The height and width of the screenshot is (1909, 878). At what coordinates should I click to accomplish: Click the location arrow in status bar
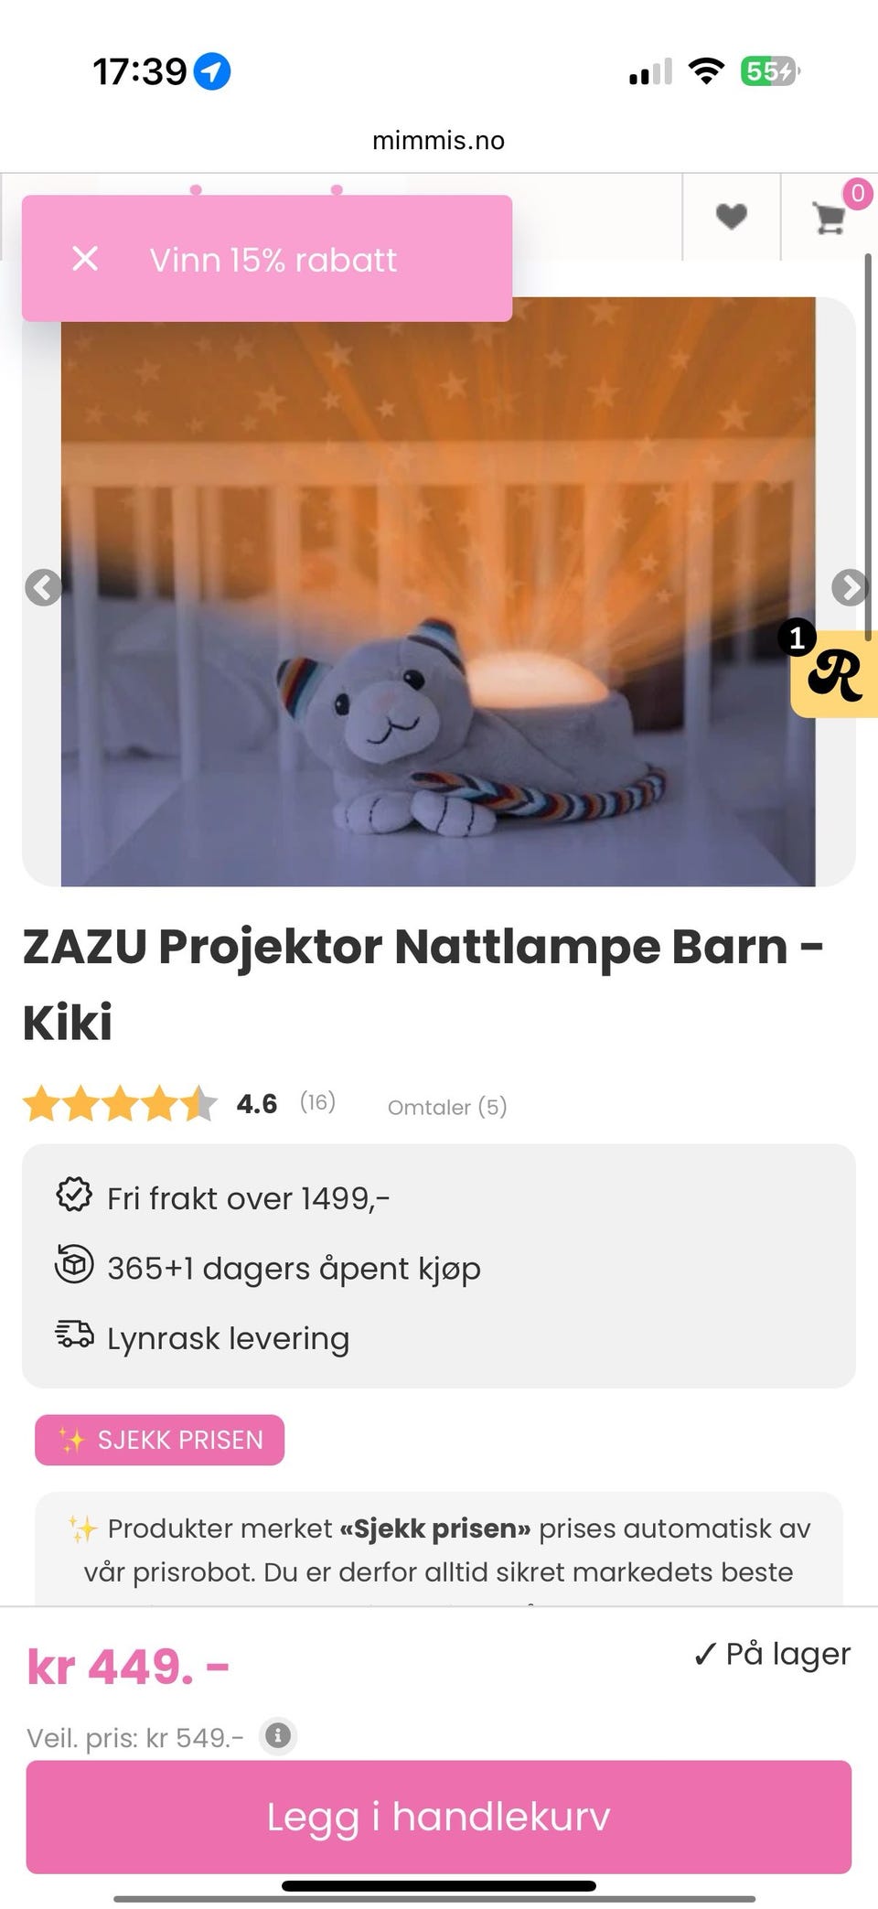[x=212, y=71]
